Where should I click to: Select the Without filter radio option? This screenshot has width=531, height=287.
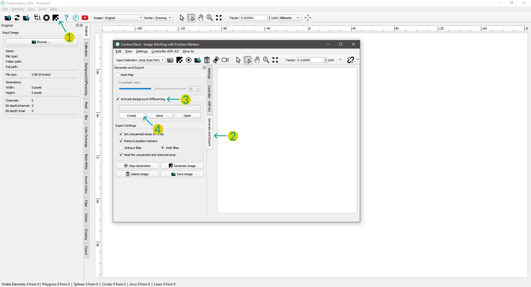121,148
